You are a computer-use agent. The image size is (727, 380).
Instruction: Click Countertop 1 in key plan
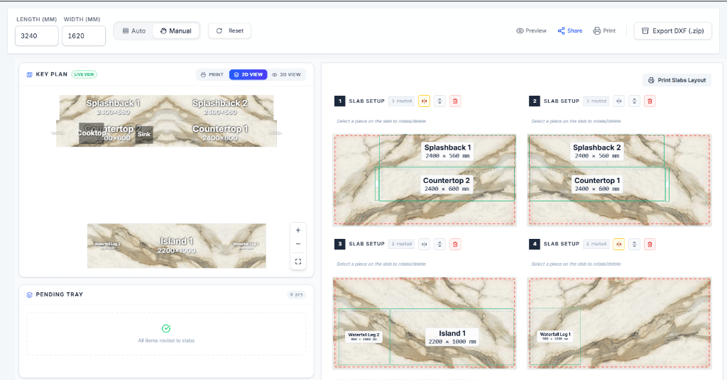coord(220,133)
